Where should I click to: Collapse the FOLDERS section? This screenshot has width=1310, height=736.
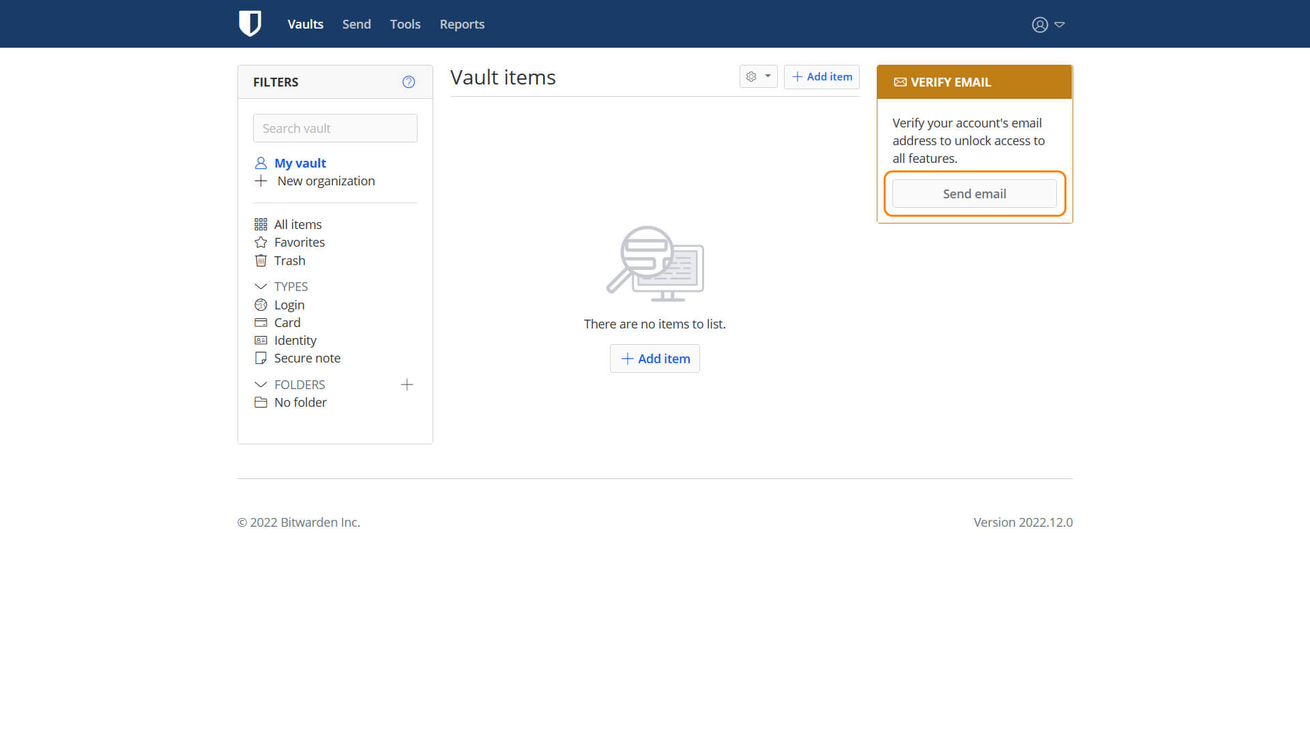pyautogui.click(x=261, y=385)
